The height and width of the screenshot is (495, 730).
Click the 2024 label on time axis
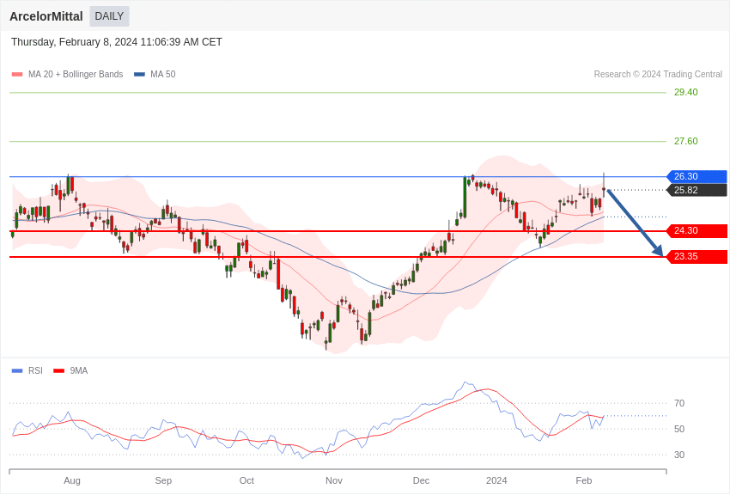[496, 480]
